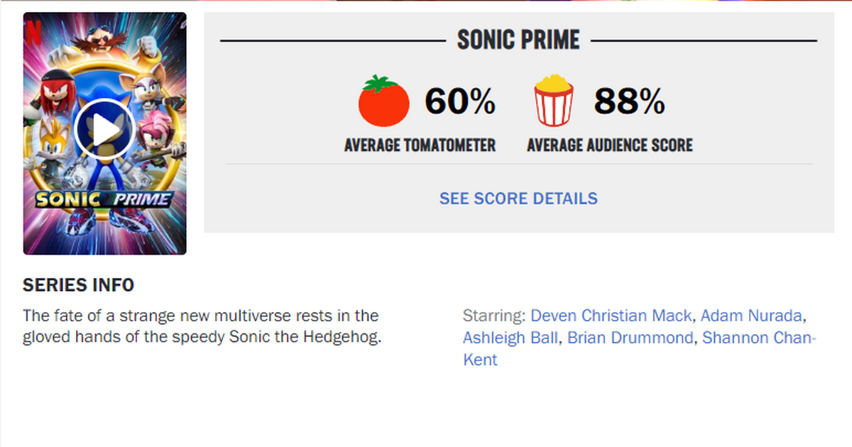Image resolution: width=852 pixels, height=447 pixels.
Task: Visit Ashleigh Ball's profile link
Action: (x=510, y=338)
